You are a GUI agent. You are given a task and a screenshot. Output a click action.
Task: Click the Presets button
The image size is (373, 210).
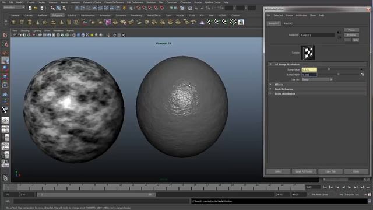point(351,35)
